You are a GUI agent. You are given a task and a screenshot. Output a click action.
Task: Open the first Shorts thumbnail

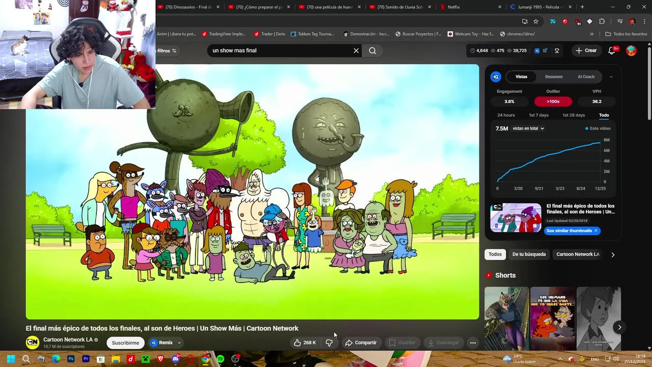(x=506, y=319)
